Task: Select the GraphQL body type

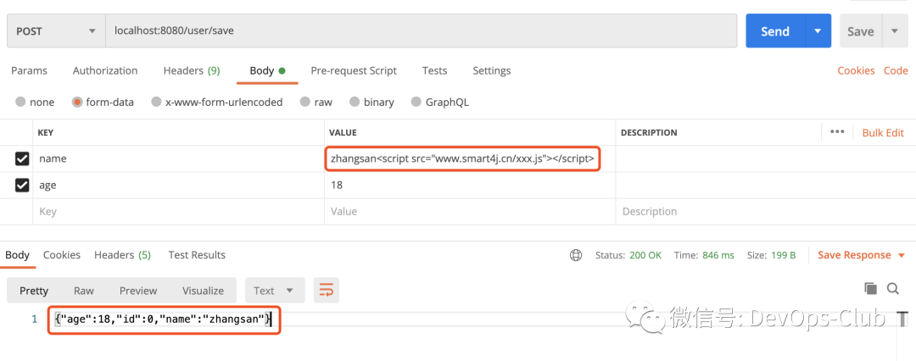Action: click(440, 103)
